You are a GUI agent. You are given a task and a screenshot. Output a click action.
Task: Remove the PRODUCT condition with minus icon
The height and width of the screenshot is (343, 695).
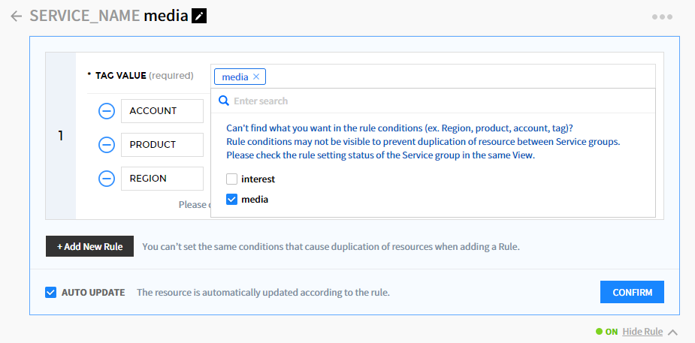tap(107, 145)
